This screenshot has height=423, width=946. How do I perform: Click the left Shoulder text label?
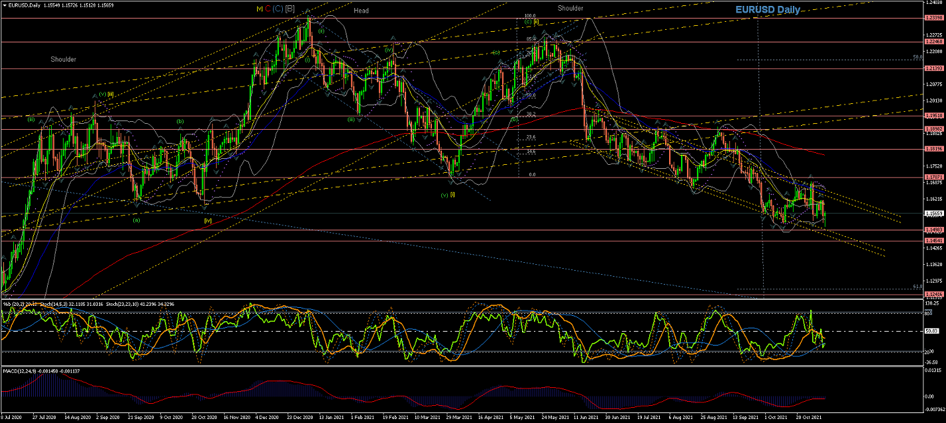(x=63, y=59)
